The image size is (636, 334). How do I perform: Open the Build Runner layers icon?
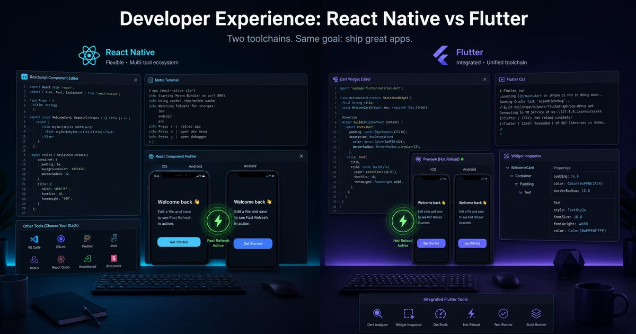click(536, 314)
